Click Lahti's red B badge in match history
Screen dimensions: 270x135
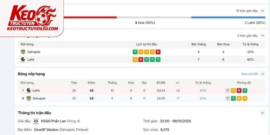tap(141, 60)
